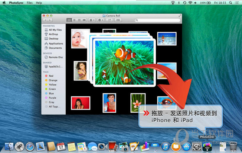Image resolution: width=242 pixels, height=153 pixels.
Task: Open Safari from the Dock
Action: tap(30, 147)
